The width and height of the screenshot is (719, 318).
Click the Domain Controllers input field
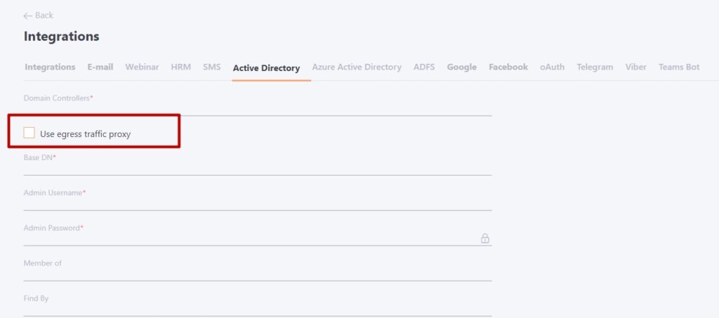(x=258, y=109)
